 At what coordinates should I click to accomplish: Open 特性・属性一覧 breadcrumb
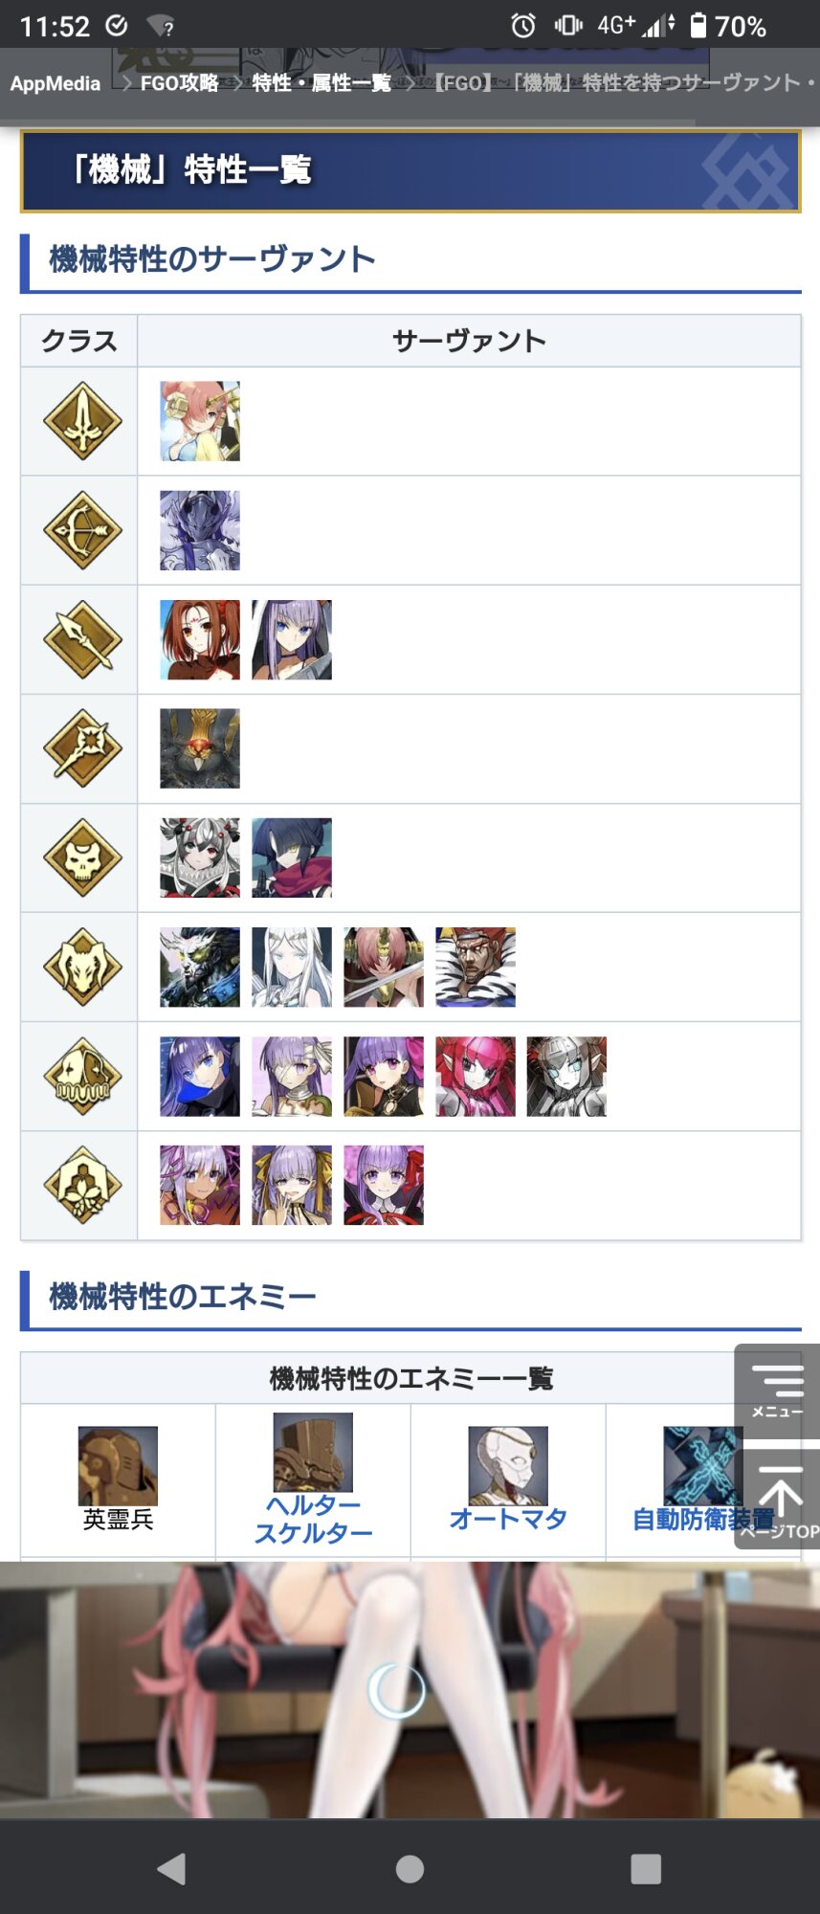click(x=321, y=83)
